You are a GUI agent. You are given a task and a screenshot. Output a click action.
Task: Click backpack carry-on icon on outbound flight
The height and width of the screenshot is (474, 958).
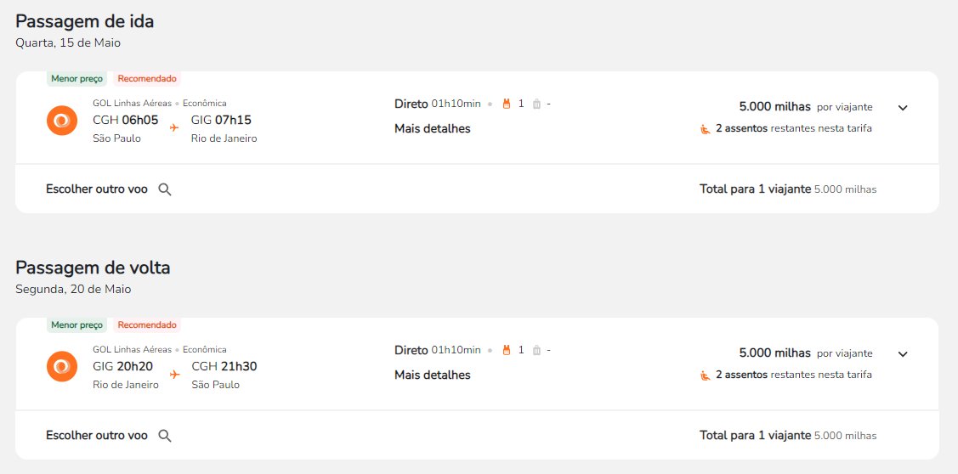point(506,104)
